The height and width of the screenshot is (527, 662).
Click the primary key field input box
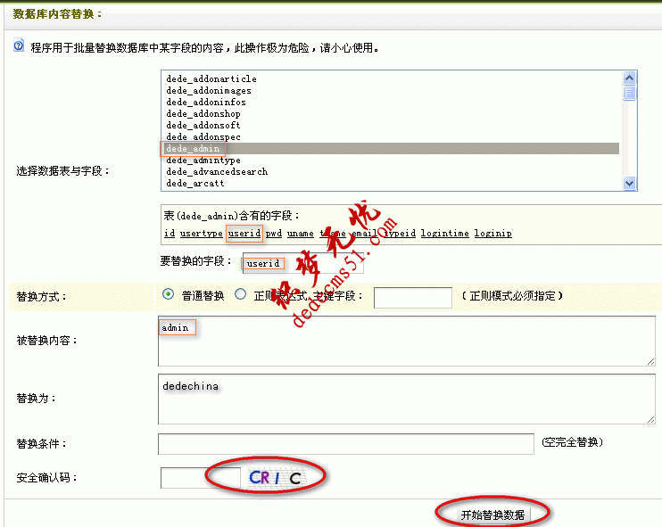pyautogui.click(x=412, y=298)
